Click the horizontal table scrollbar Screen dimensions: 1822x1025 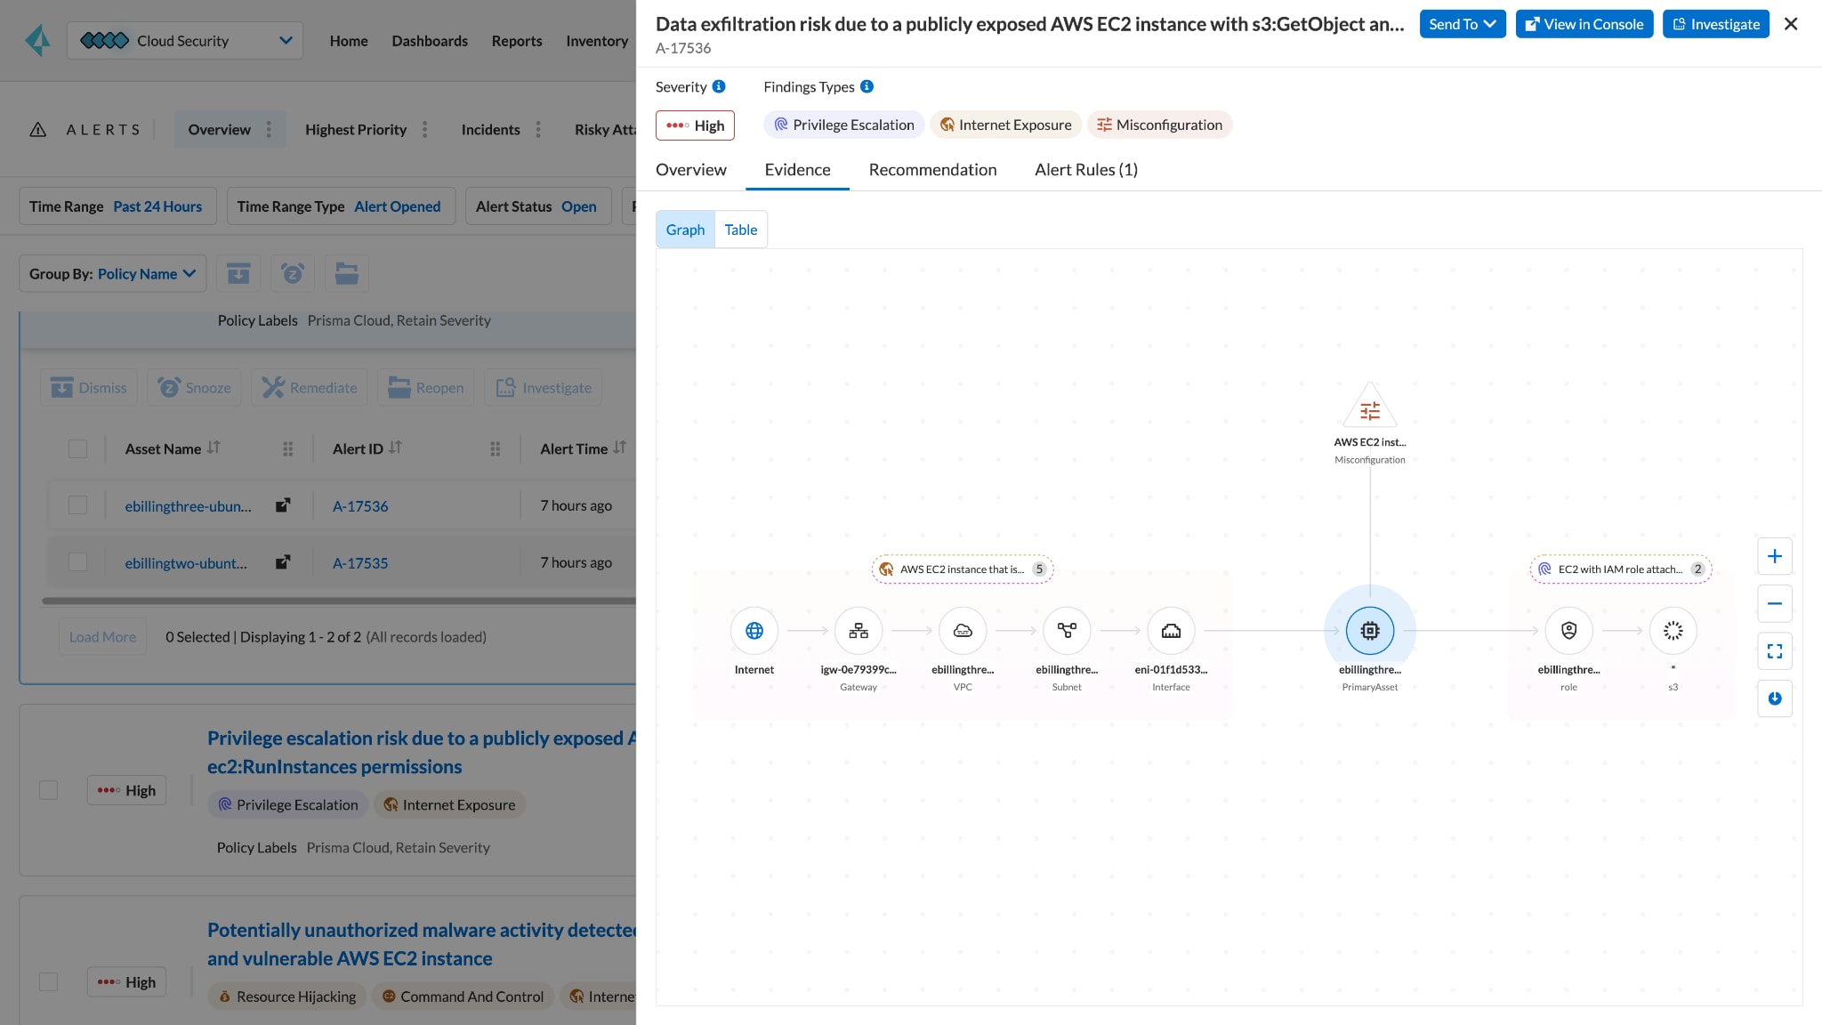click(339, 601)
